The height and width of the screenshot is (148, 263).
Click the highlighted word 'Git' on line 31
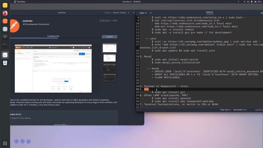pyautogui.click(x=146, y=89)
